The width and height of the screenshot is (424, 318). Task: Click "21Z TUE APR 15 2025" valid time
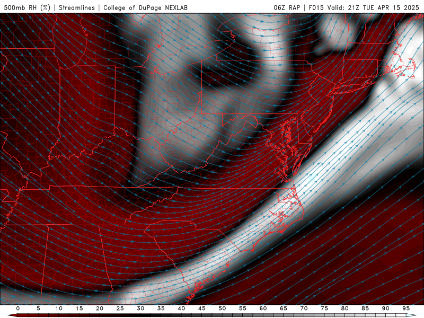(x=383, y=7)
